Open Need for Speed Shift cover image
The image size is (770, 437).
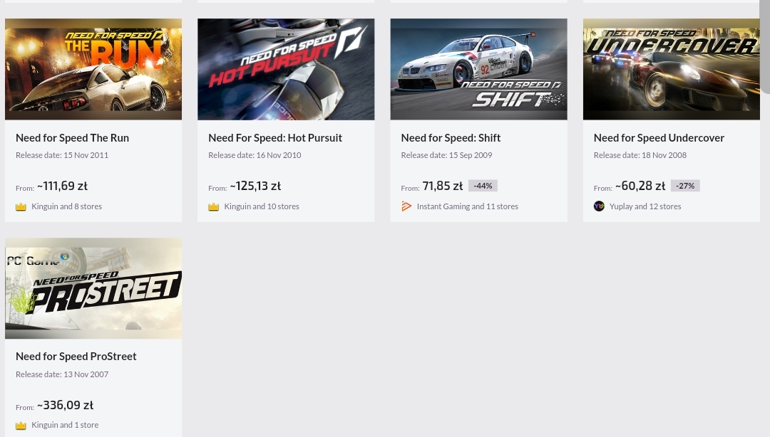click(x=478, y=69)
